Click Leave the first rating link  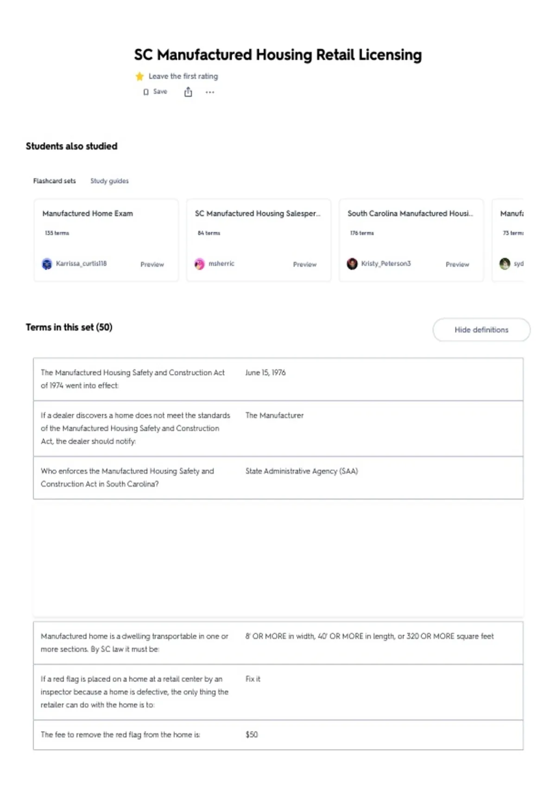point(183,76)
